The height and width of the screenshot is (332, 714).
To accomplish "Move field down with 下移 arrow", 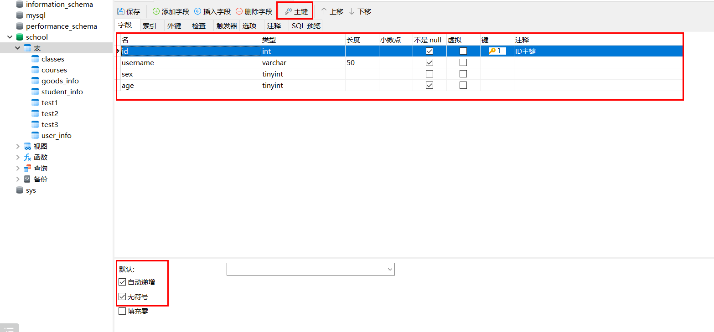I will 352,11.
